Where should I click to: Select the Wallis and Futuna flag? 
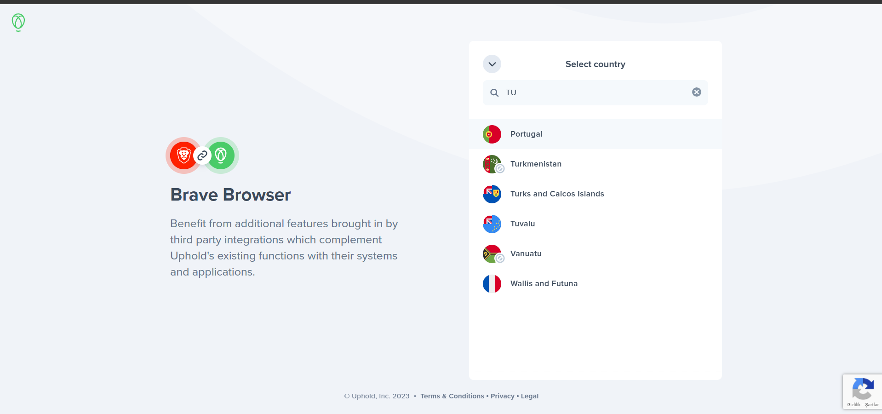click(x=492, y=284)
